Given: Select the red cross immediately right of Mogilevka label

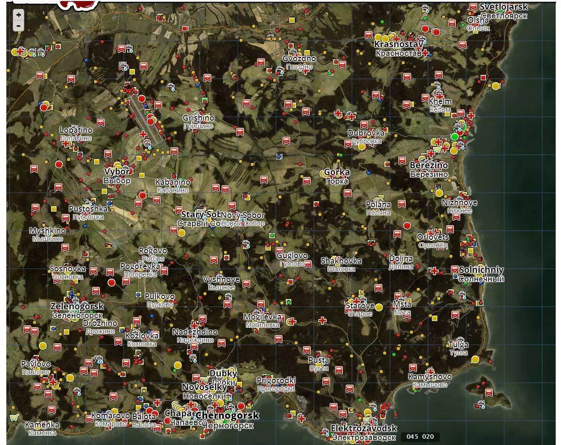Looking at the screenshot, I should [x=292, y=321].
